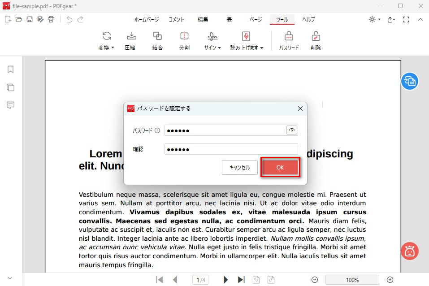The image size is (429, 286).
Task: Click the 確認 confirmation input field
Action: pyautogui.click(x=231, y=149)
